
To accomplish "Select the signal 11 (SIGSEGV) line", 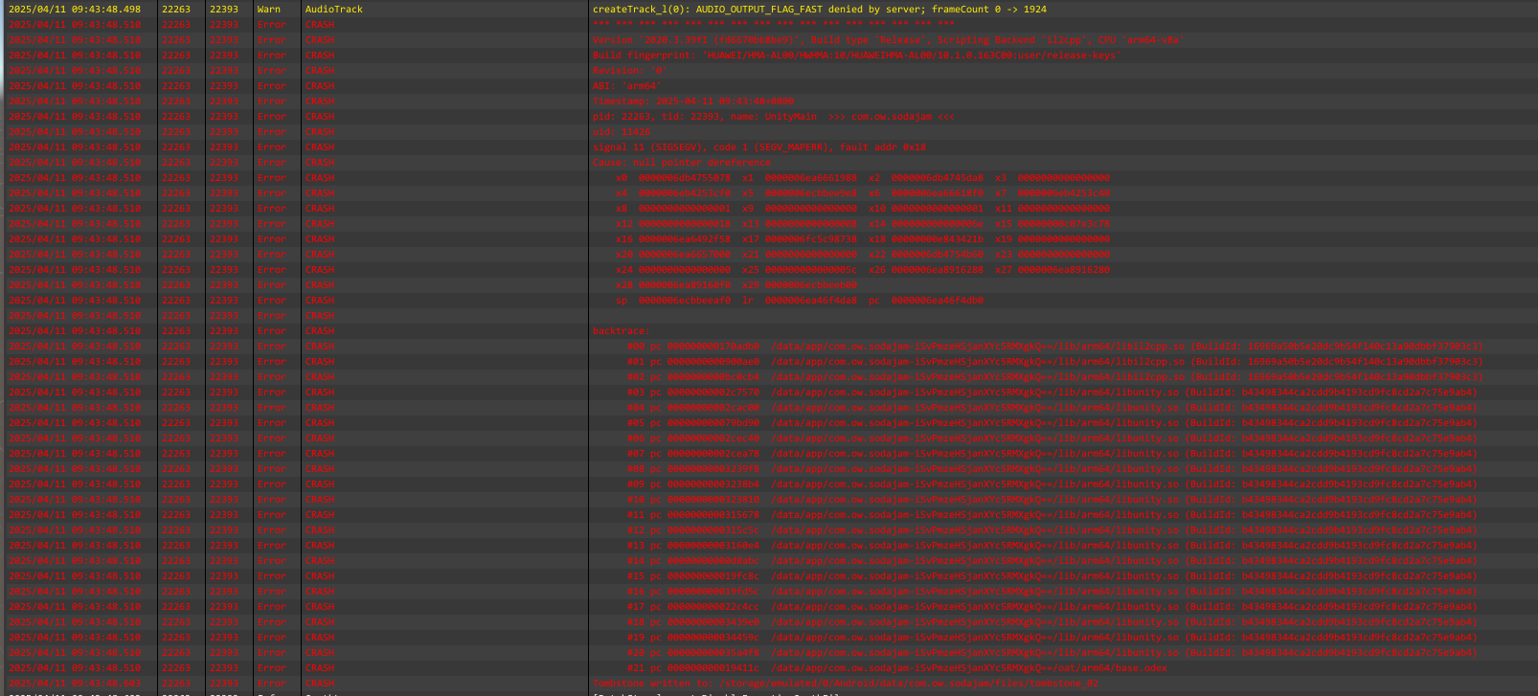I will coord(759,147).
